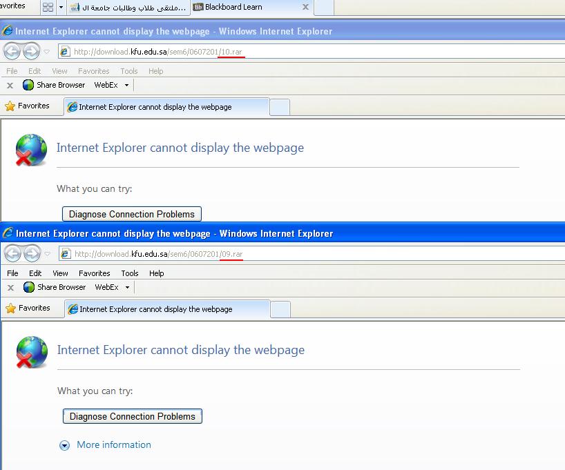Open recent pages dropdown in 10.rar window
Screen dimensions: 565x470
[x=47, y=52]
